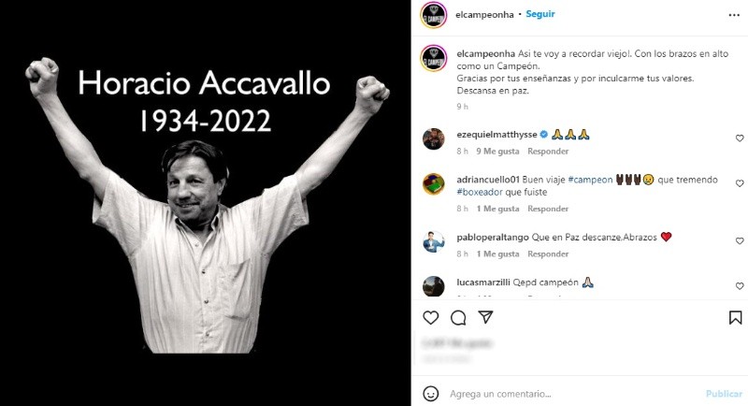The width and height of the screenshot is (748, 406).
Task: Open the #boxeador hashtag
Action: [480, 193]
